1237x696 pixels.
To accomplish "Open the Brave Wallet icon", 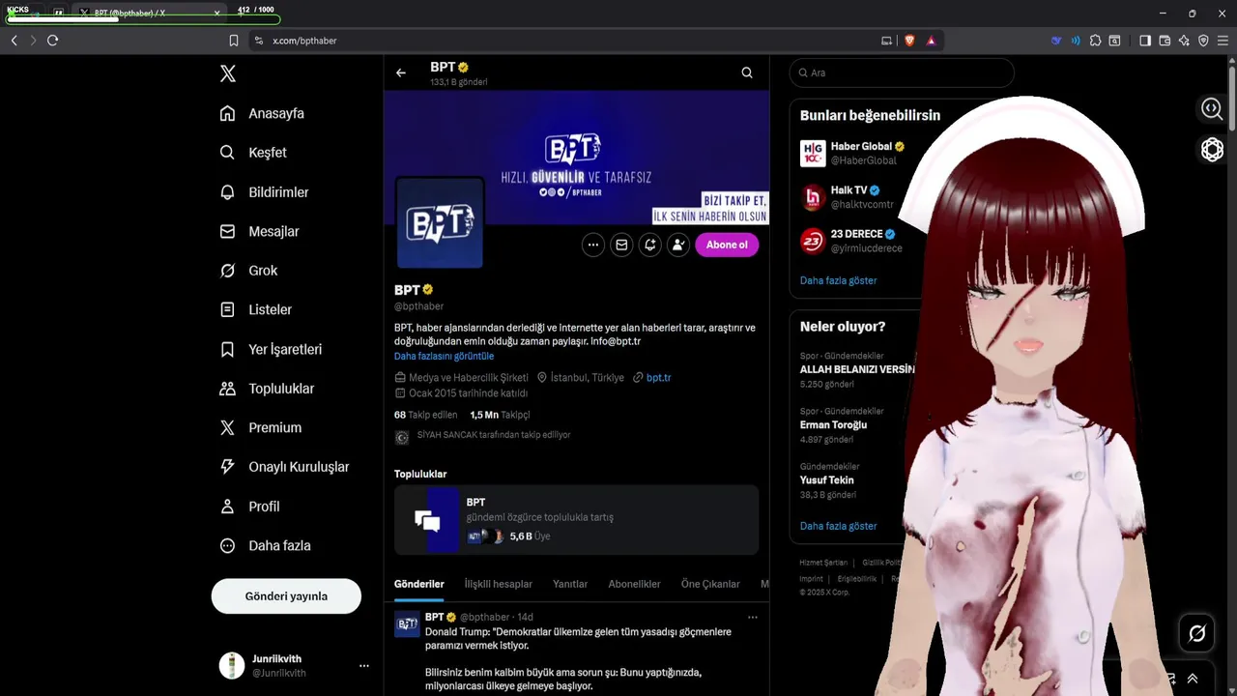I will (1165, 41).
